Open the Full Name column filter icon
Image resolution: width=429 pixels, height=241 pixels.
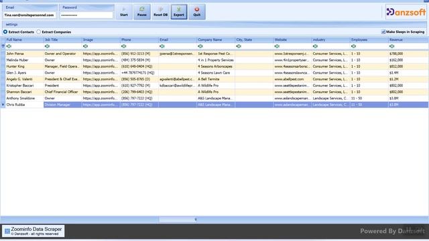(x=9, y=46)
